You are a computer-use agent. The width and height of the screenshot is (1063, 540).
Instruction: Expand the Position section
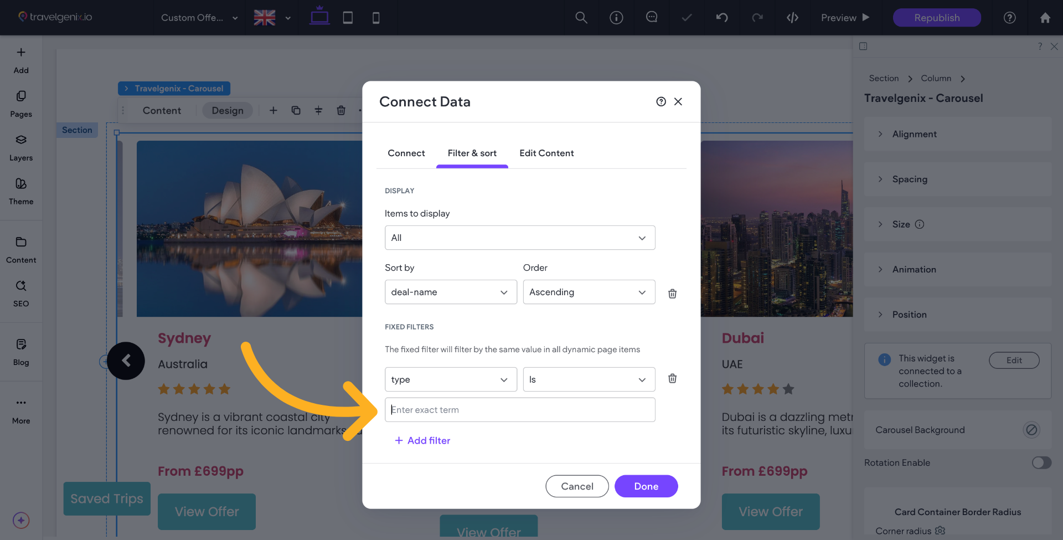pyautogui.click(x=958, y=315)
